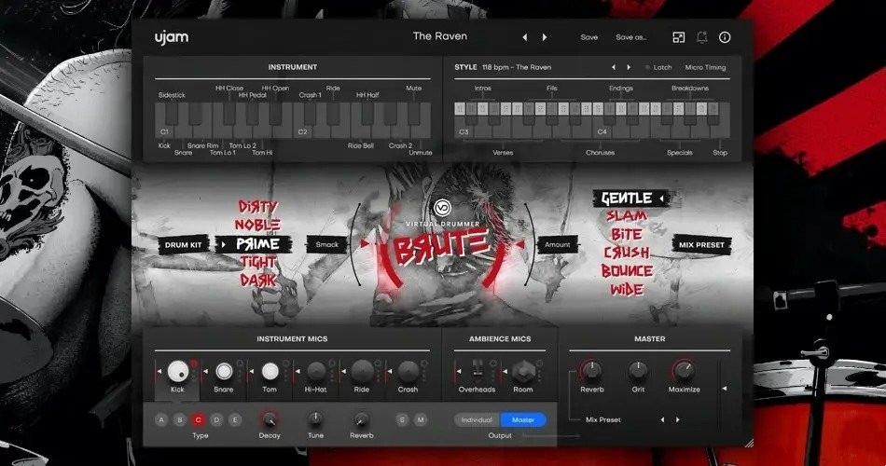Click Save as... button

coord(631,37)
